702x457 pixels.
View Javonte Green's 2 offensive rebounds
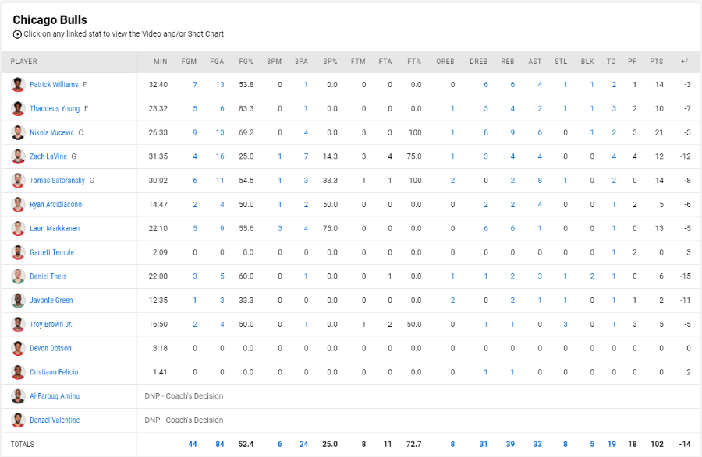(x=452, y=301)
